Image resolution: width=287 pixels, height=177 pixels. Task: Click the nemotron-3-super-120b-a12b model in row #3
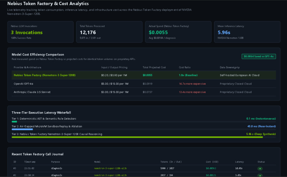(110, 168)
